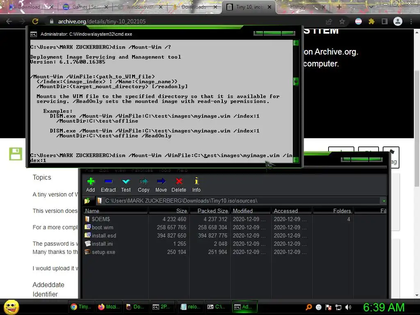Bookmark this page with the star
Image resolution: width=420 pixels, height=315 pixels.
pos(342,21)
